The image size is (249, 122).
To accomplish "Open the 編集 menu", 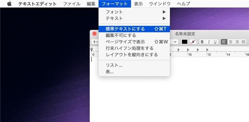I will pyautogui.click(x=91, y=4).
